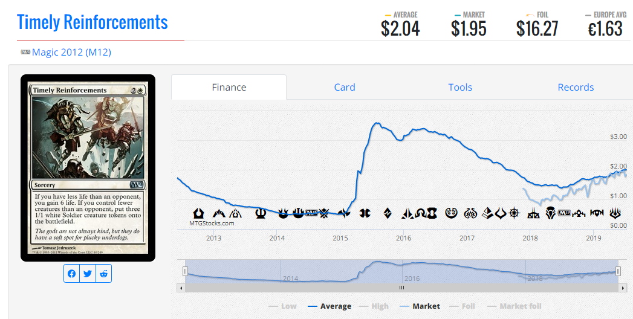Screen dimensions: 633x319
Task: Click the Gatecrash set icon on chart
Action: coord(219,213)
